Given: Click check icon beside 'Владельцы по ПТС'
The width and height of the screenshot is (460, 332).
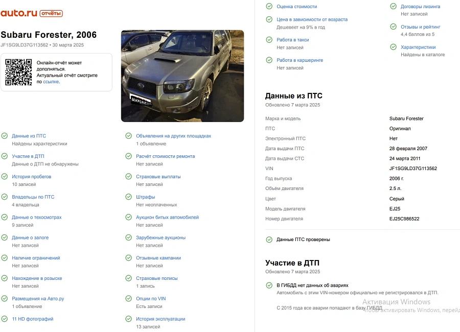Looking at the screenshot, I should (5, 197).
